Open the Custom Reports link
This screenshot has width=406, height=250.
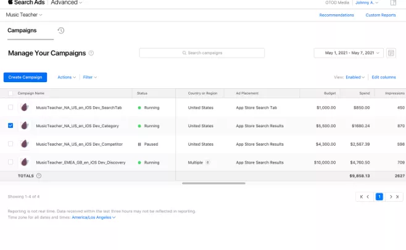(x=381, y=15)
